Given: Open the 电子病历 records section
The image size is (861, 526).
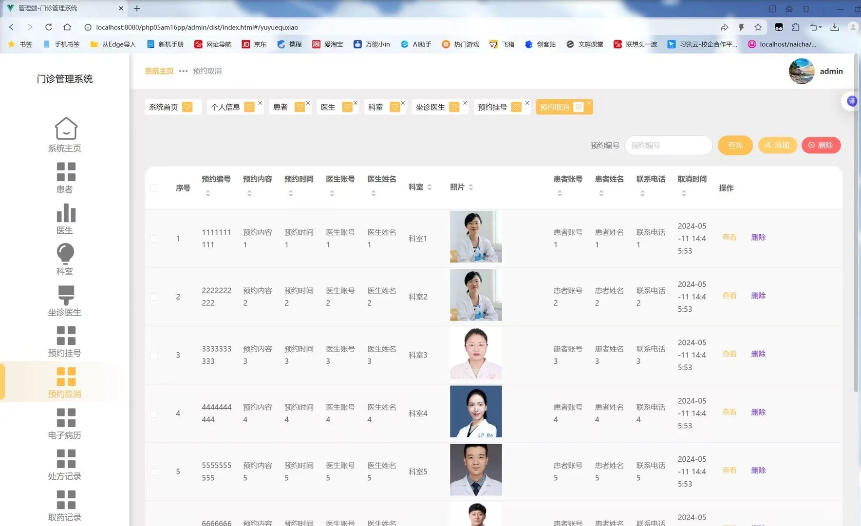Looking at the screenshot, I should point(65,422).
